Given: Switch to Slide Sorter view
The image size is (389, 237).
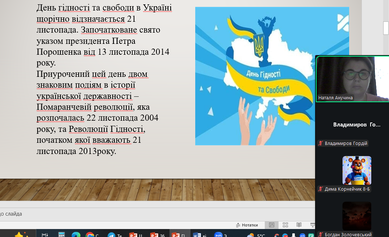Looking at the screenshot, I should point(285,225).
